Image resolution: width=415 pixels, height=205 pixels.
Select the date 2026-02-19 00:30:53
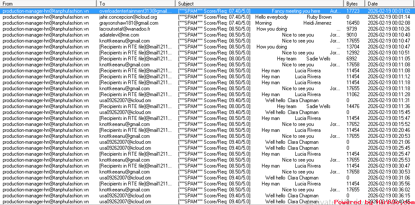click(x=389, y=172)
